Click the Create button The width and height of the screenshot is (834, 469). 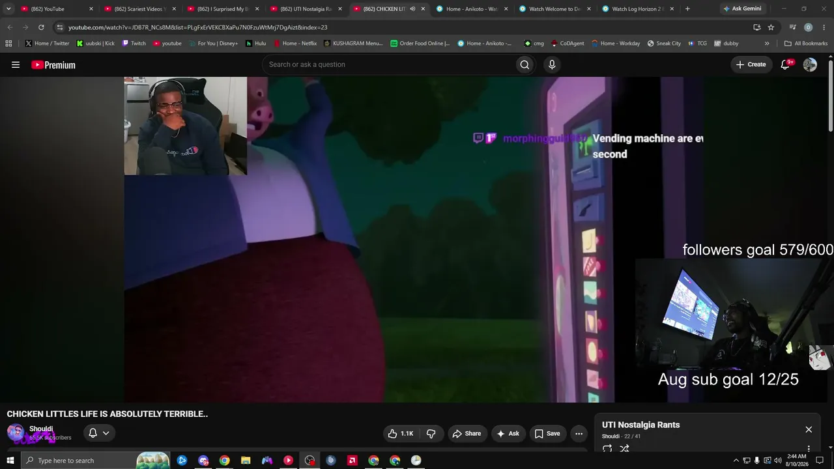tap(751, 64)
